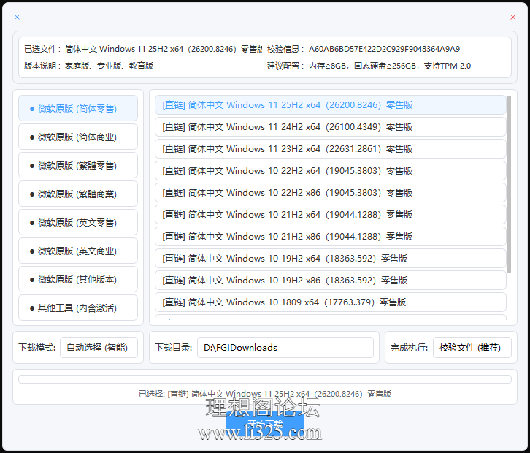Image resolution: width=530 pixels, height=453 pixels.
Task: Pick Windows 10 21H2 x64 (19044.1288) entry
Action: [x=331, y=215]
